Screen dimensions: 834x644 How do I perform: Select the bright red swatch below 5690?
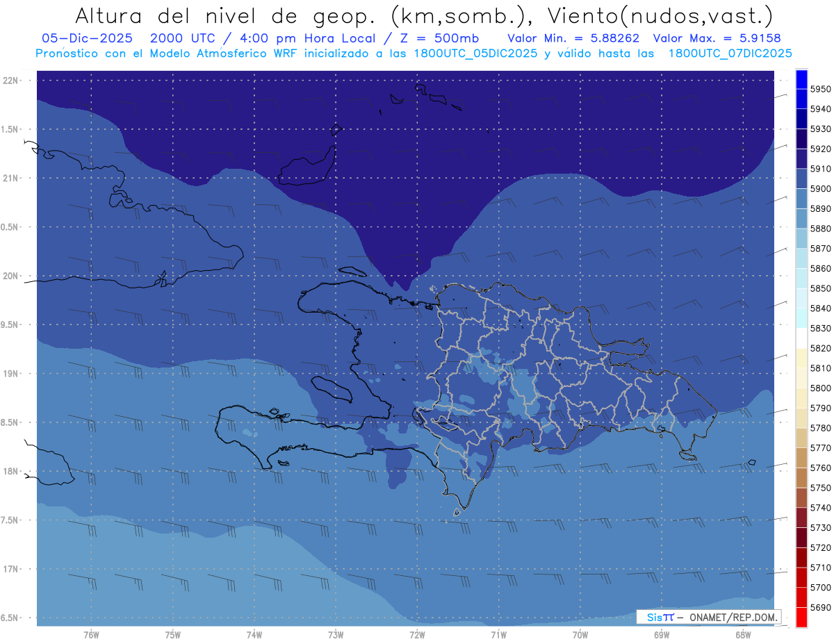(801, 617)
